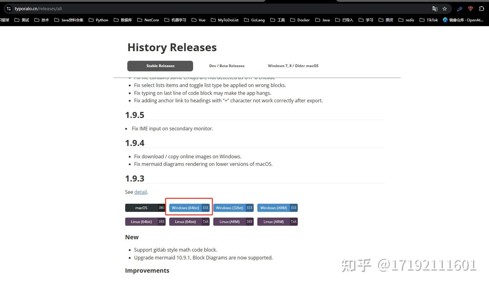
Task: Switch to the Dev / Beta Releases tab
Action: coord(227,66)
